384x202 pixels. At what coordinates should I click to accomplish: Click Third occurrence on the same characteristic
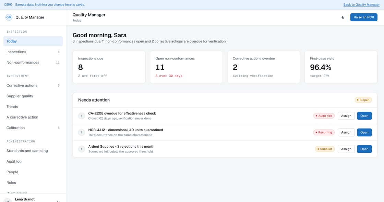click(x=120, y=135)
